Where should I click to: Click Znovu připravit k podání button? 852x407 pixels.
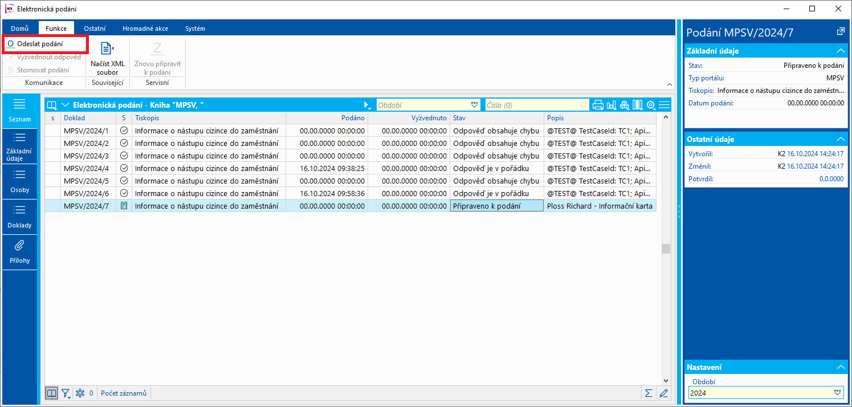[157, 58]
